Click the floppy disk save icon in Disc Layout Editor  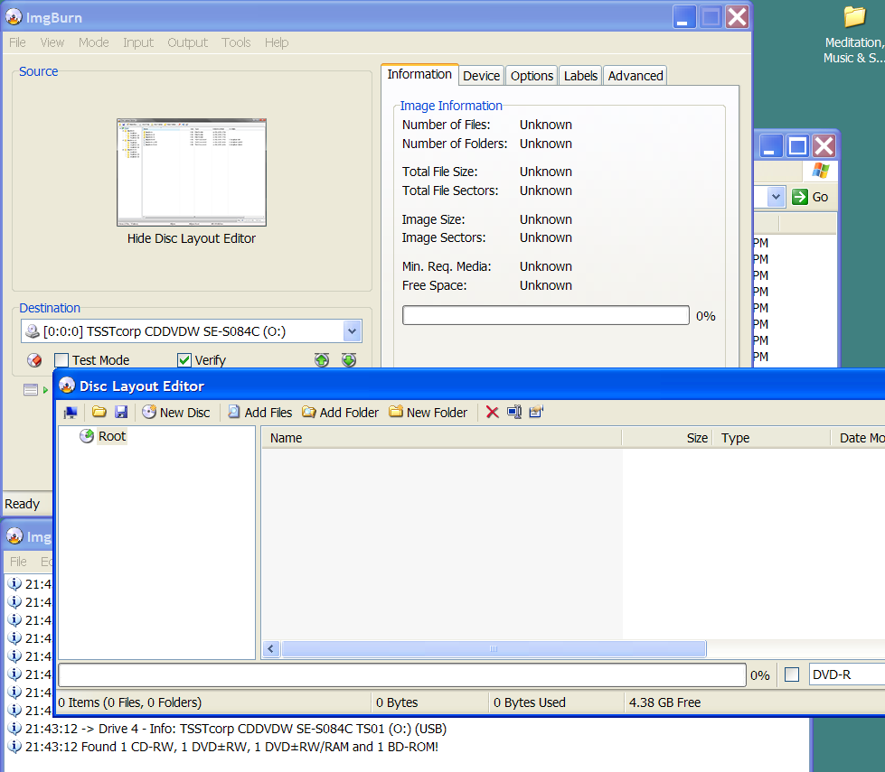click(x=121, y=413)
